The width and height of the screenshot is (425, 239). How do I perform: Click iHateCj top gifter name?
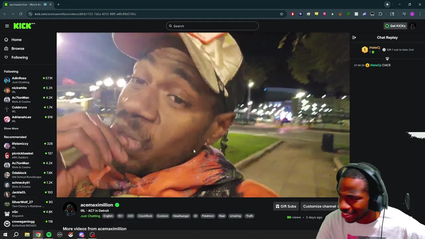click(x=375, y=48)
